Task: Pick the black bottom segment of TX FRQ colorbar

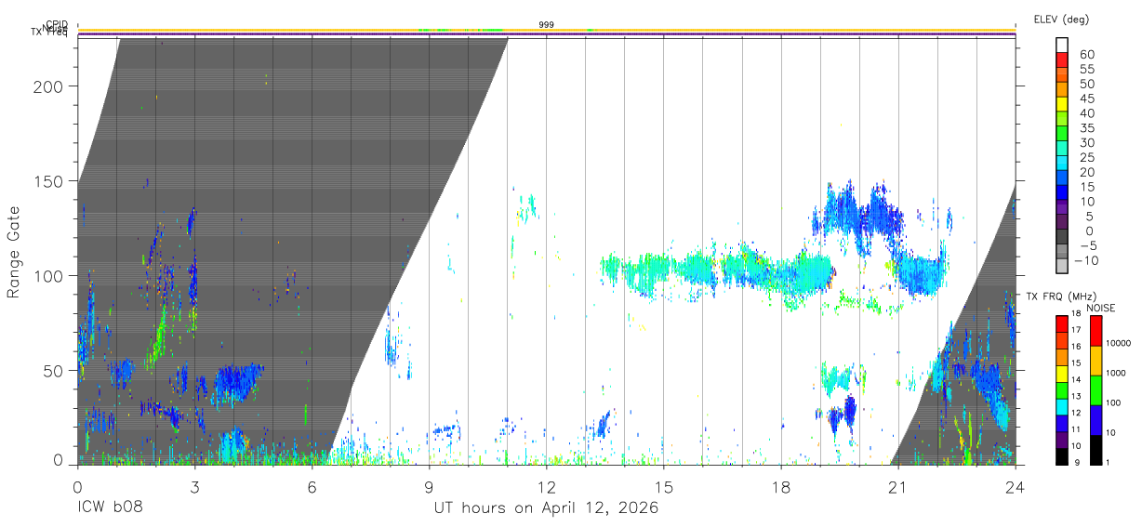Action: tap(1062, 456)
